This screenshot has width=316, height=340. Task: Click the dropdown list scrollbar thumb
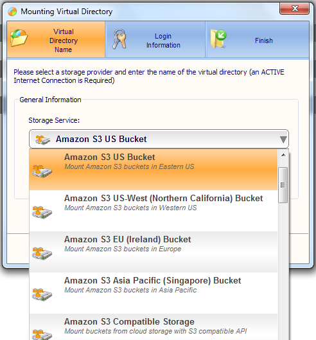(283, 185)
